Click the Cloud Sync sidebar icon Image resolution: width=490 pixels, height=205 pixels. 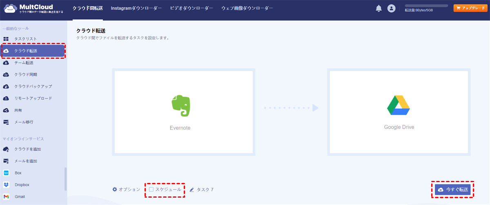click(6, 74)
